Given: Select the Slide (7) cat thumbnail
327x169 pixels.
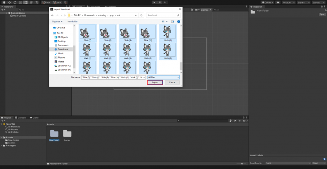Looking at the screenshot, I should [x=88, y=33].
